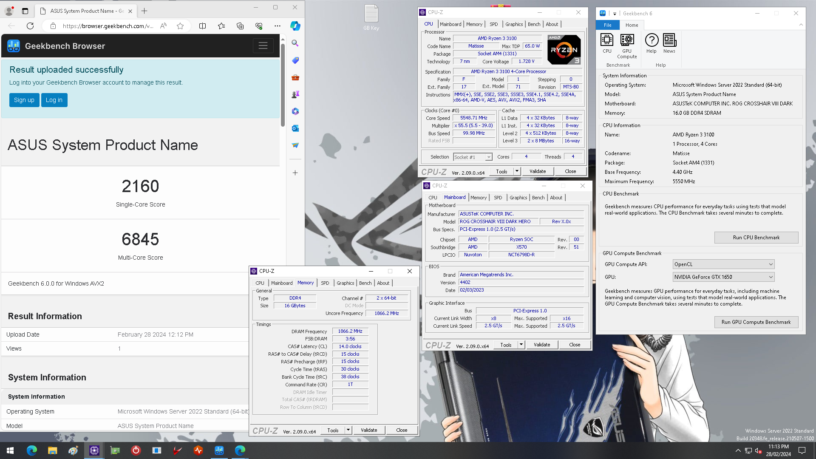Click the Edge profile avatar icon
The height and width of the screenshot is (459, 816).
pos(9,11)
